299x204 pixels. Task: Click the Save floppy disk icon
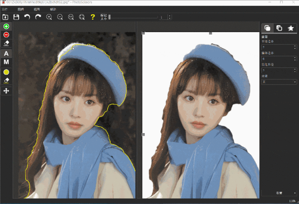[16, 17]
